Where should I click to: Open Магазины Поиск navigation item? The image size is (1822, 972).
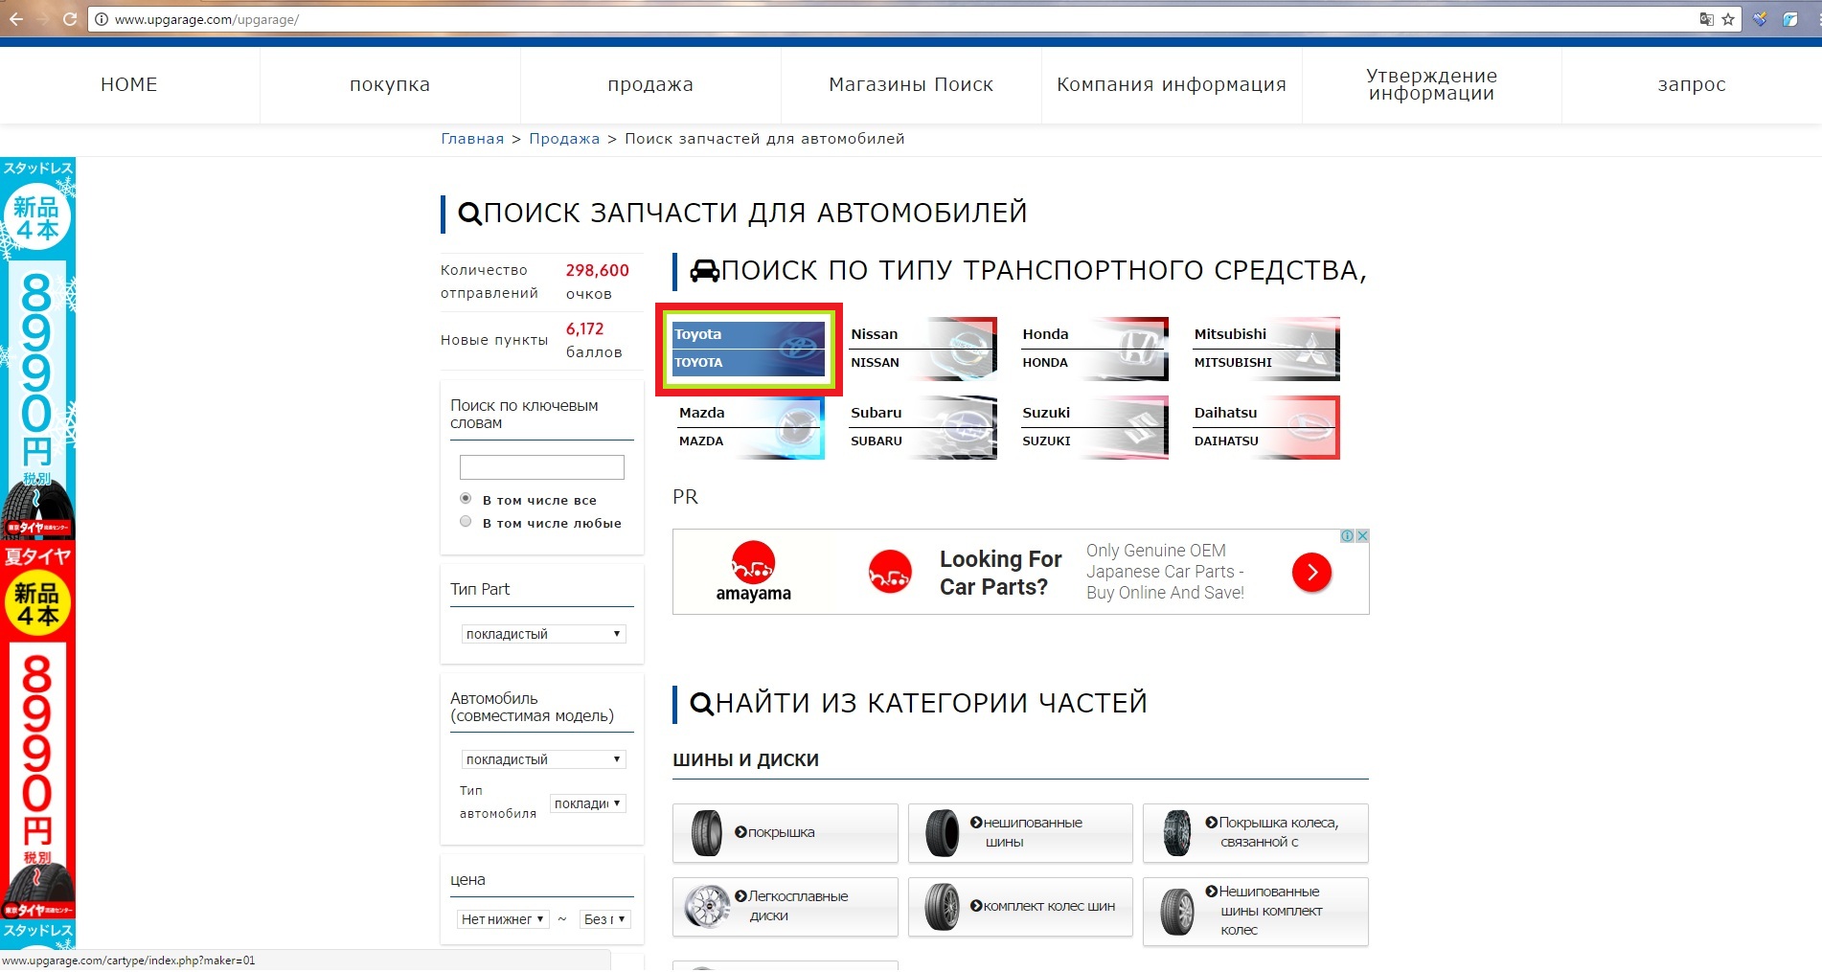pyautogui.click(x=911, y=84)
